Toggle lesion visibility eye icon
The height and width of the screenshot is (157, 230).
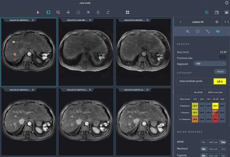pos(218,31)
